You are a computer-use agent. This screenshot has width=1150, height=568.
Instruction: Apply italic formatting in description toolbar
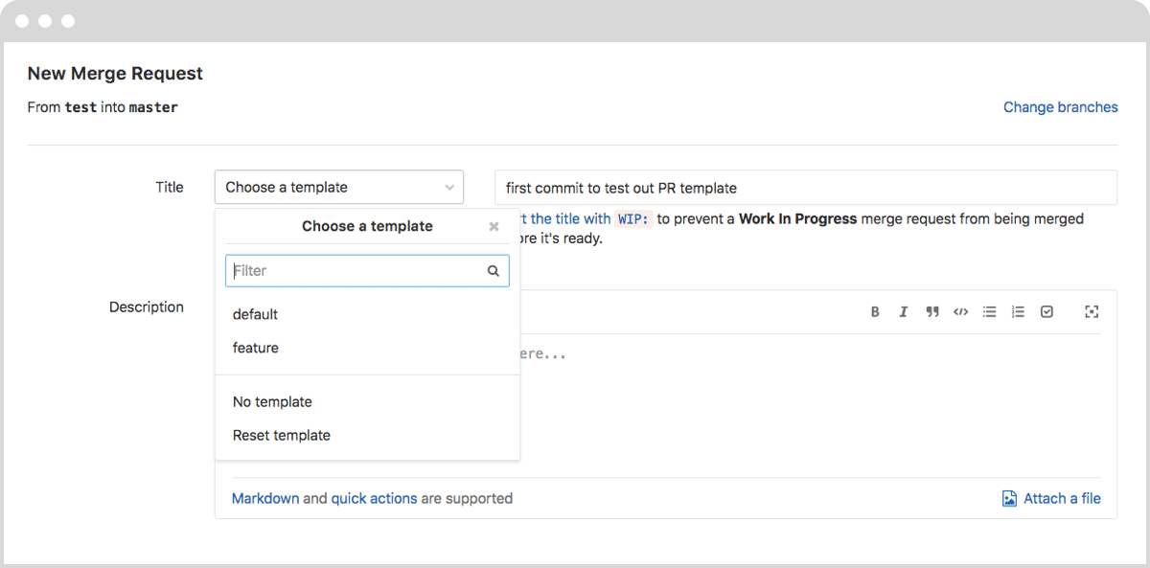point(903,312)
